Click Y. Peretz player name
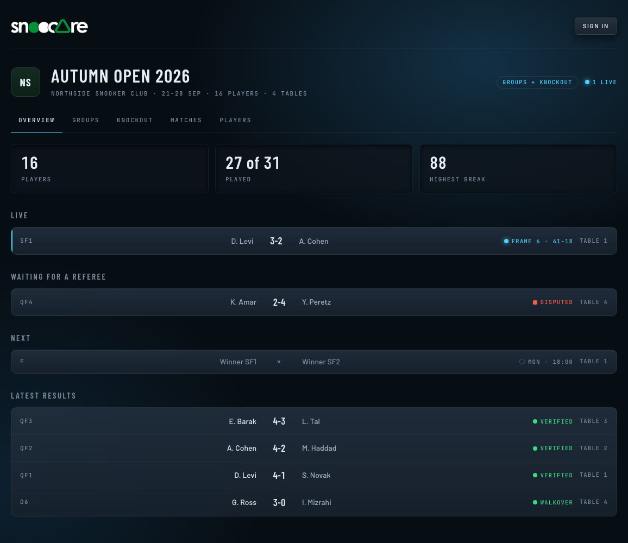 point(316,302)
